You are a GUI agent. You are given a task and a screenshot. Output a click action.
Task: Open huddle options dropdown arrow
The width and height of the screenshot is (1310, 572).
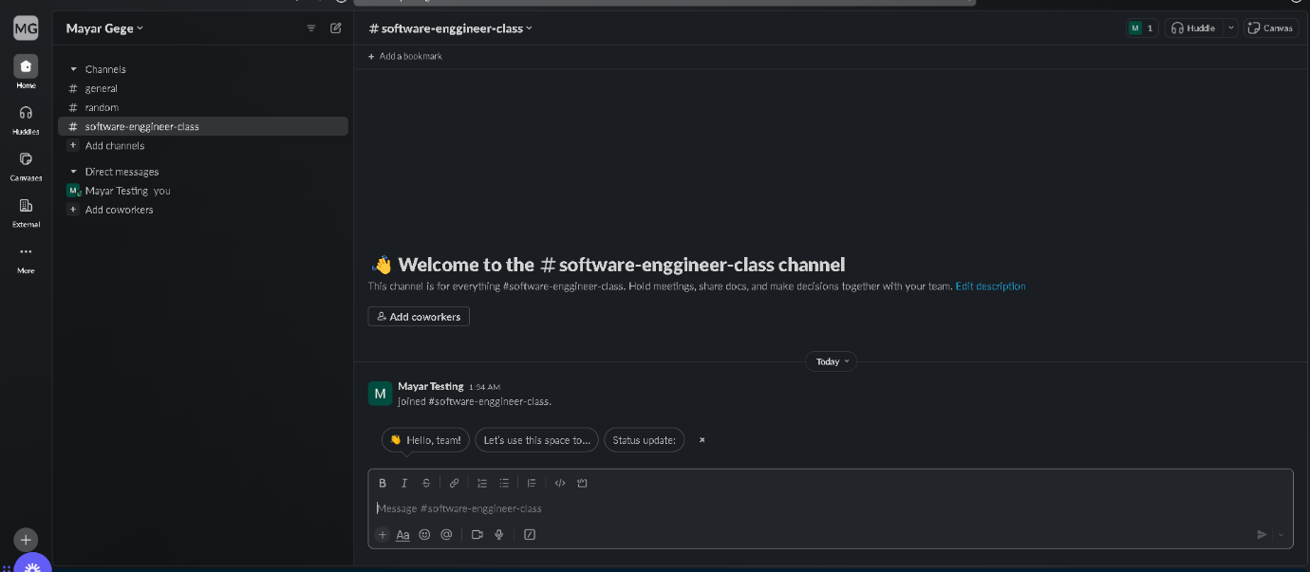(x=1231, y=28)
